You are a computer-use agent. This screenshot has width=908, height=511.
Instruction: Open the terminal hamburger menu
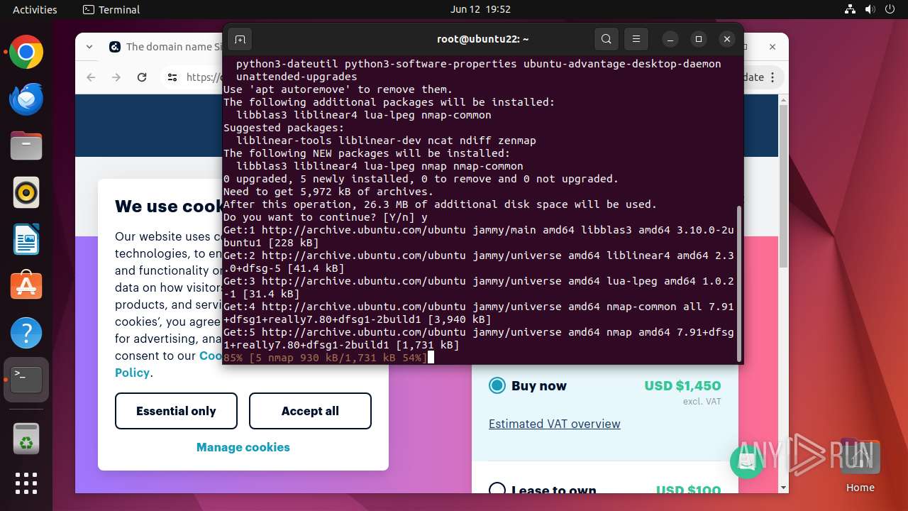pyautogui.click(x=636, y=39)
